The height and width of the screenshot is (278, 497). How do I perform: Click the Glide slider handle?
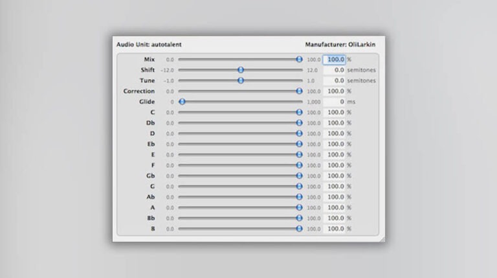pyautogui.click(x=182, y=102)
